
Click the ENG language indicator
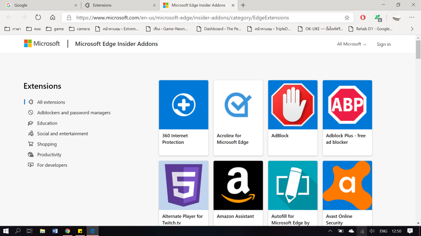[x=384, y=231]
